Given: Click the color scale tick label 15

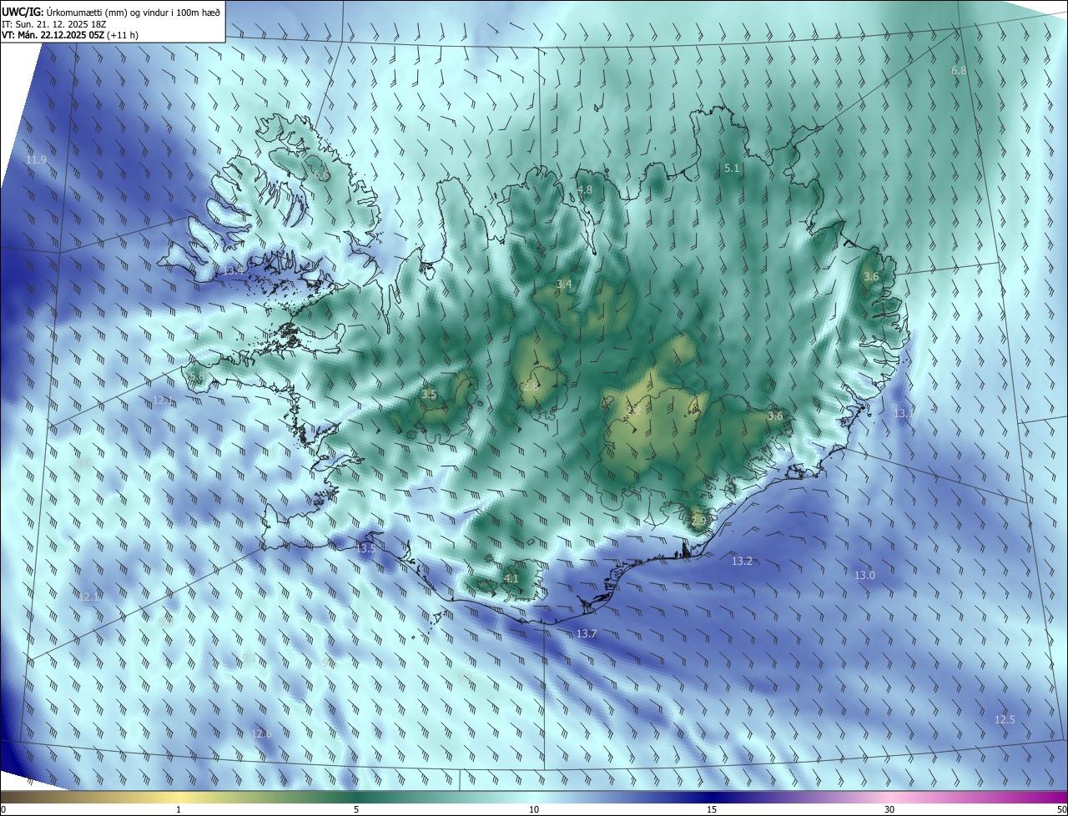Looking at the screenshot, I should pos(712,810).
